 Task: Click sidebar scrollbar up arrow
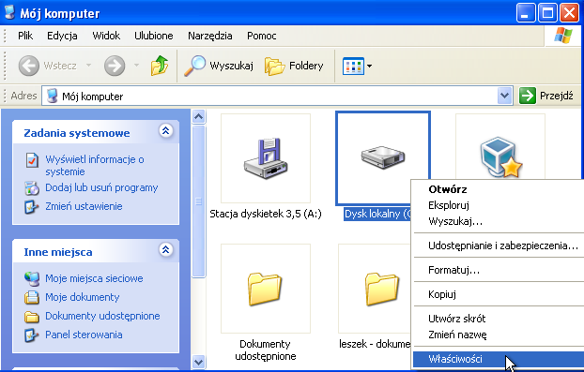[x=198, y=117]
